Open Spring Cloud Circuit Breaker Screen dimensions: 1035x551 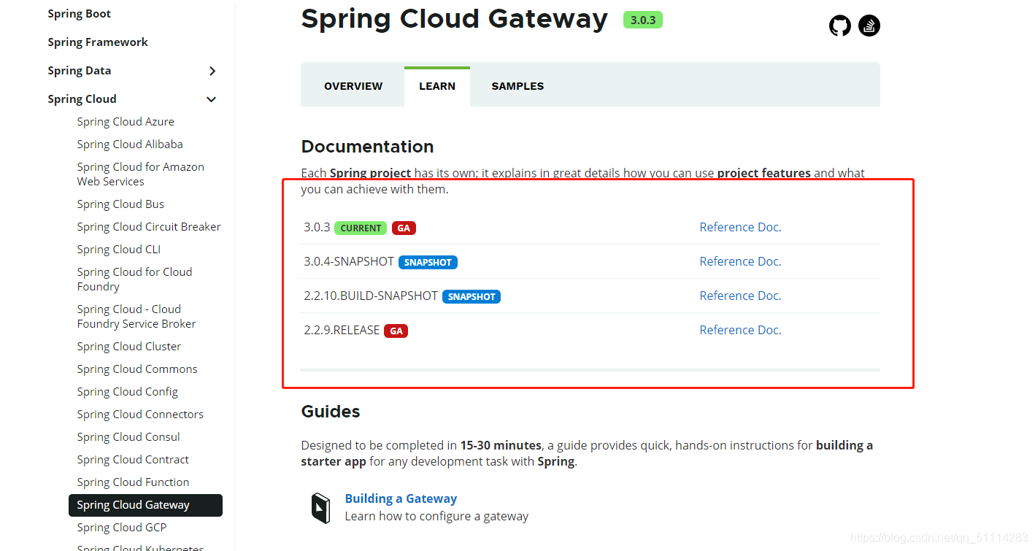point(149,227)
